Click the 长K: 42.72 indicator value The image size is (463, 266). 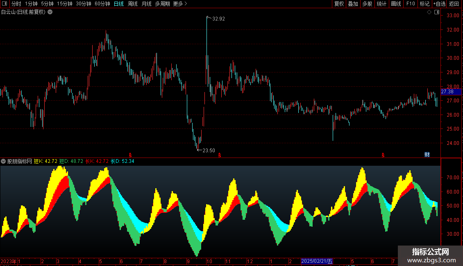97,161
